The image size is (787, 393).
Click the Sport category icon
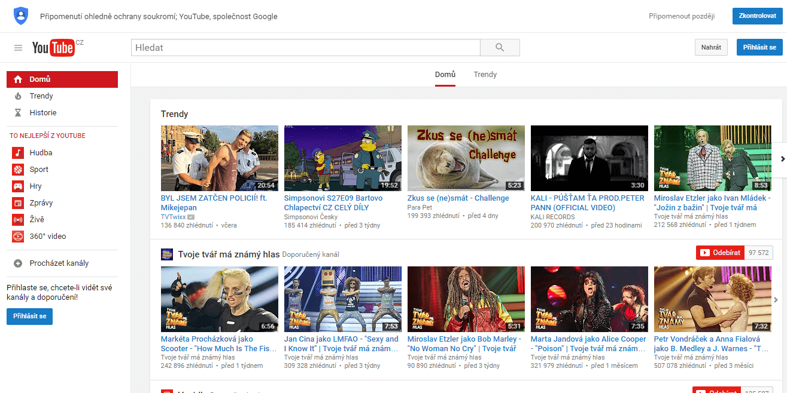(x=18, y=170)
